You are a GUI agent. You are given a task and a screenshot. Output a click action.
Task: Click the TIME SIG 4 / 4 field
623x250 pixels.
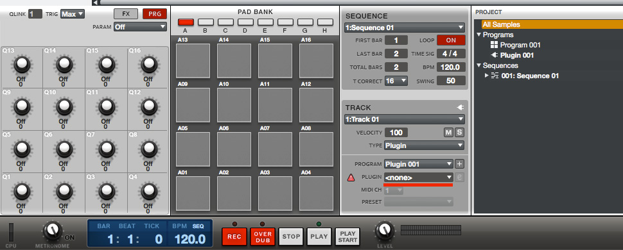click(452, 54)
